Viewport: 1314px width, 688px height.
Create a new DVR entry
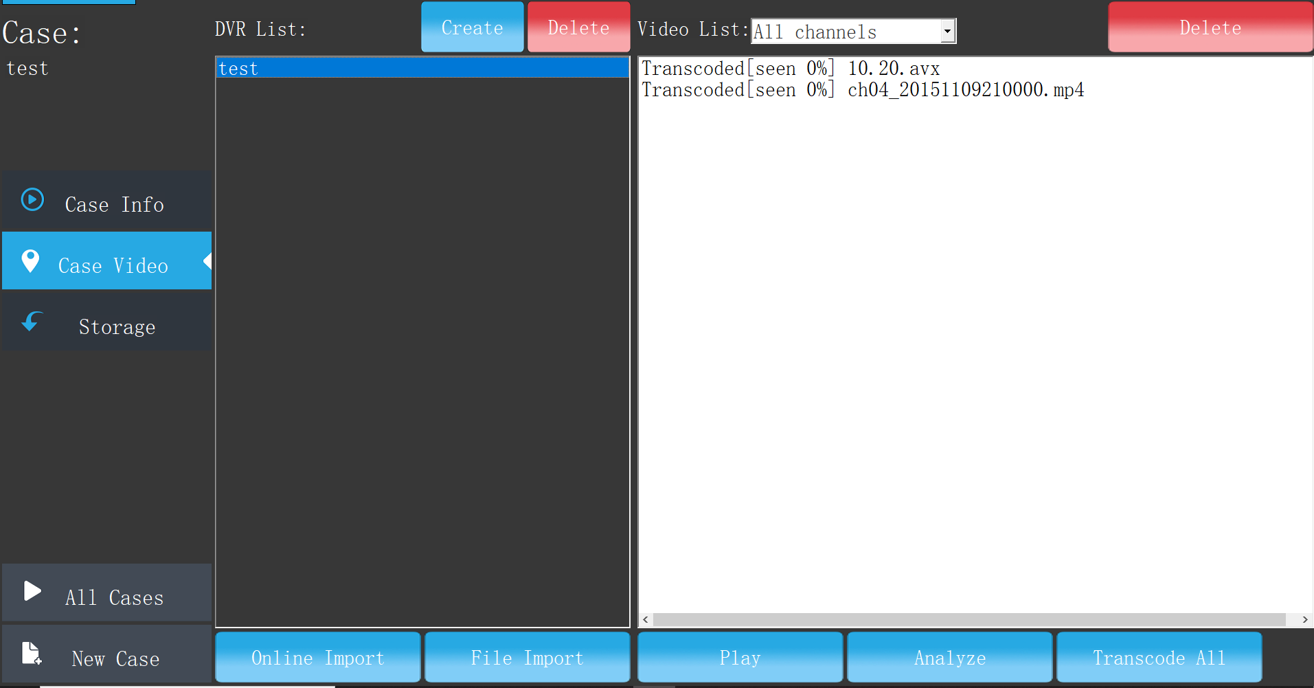pos(472,27)
